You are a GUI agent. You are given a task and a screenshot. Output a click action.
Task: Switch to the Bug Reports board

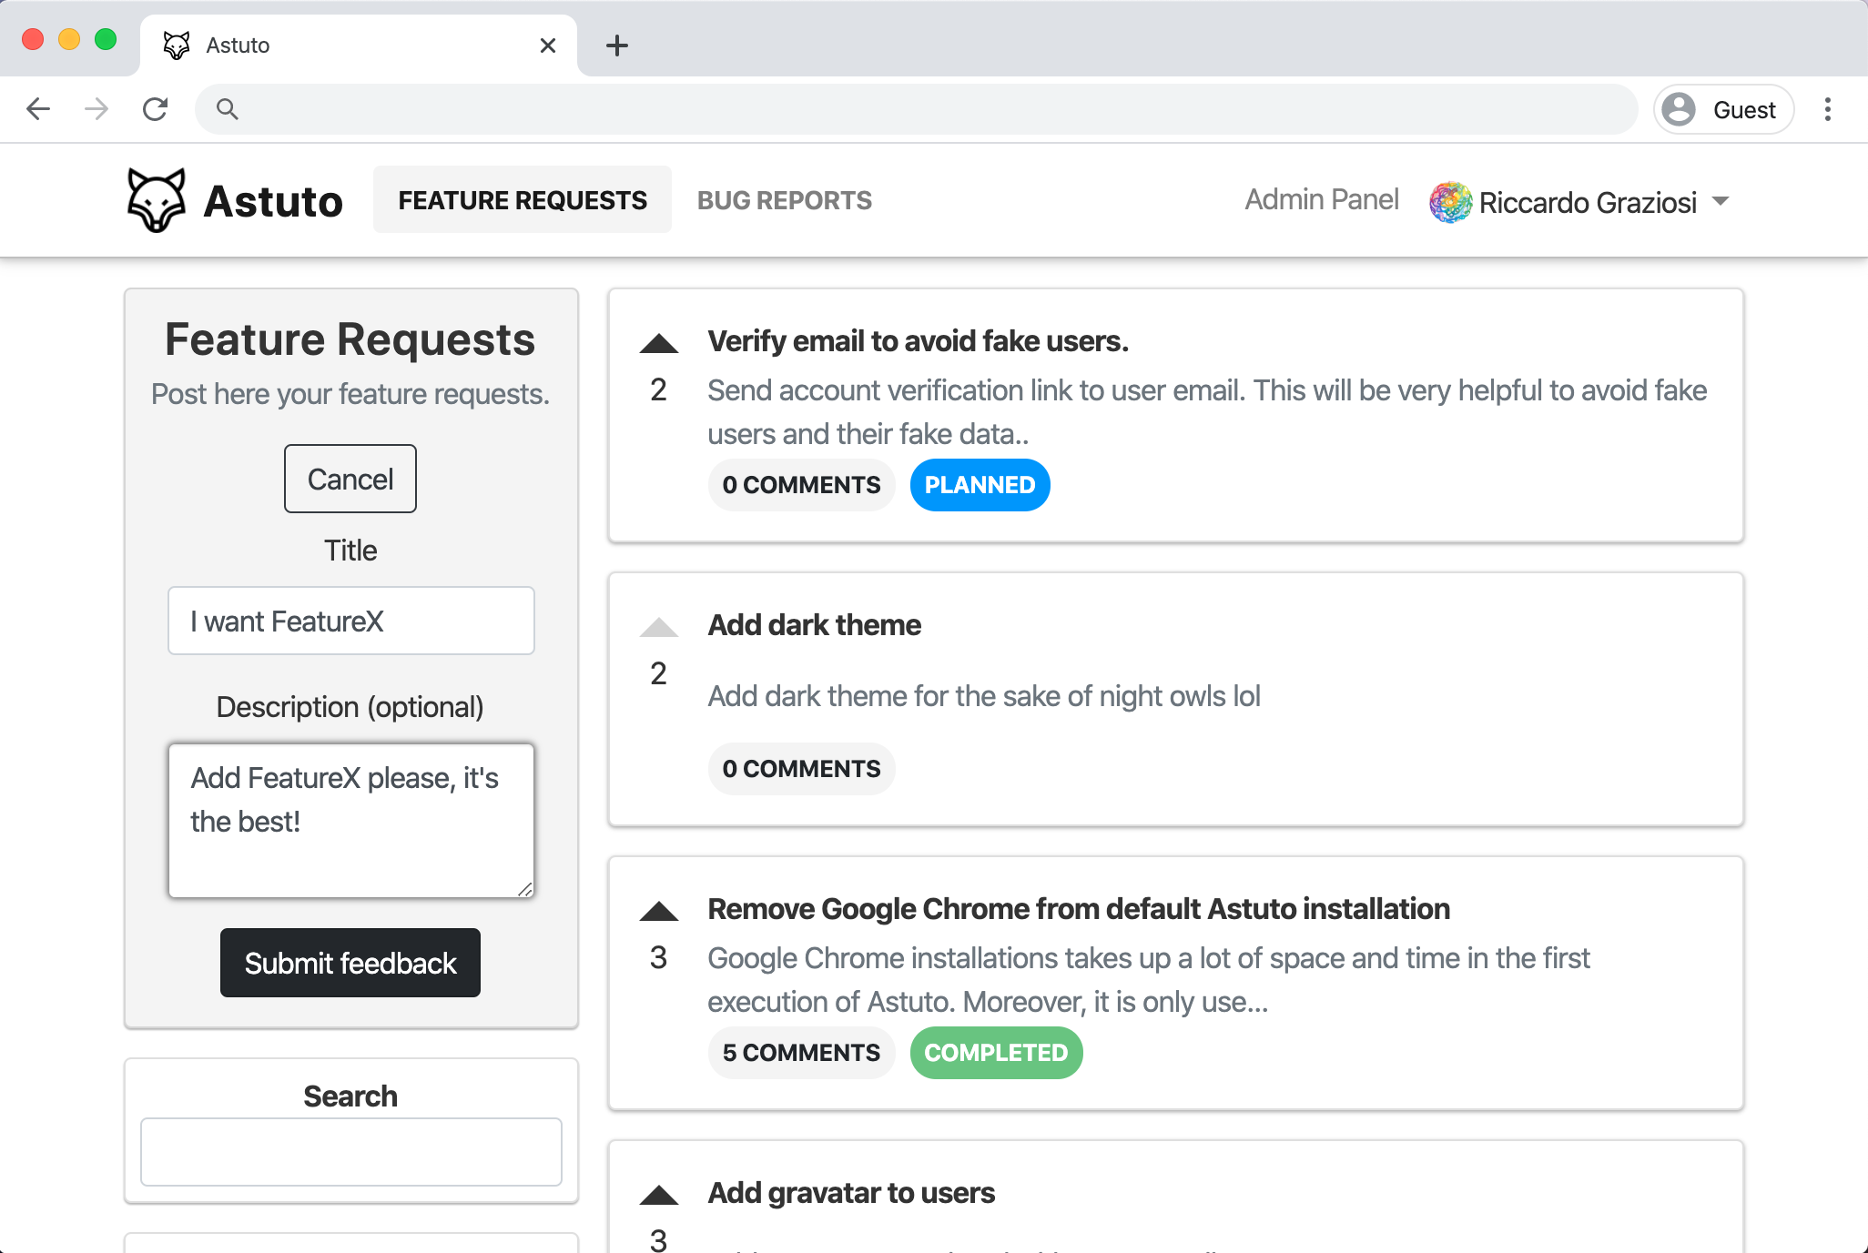784,200
